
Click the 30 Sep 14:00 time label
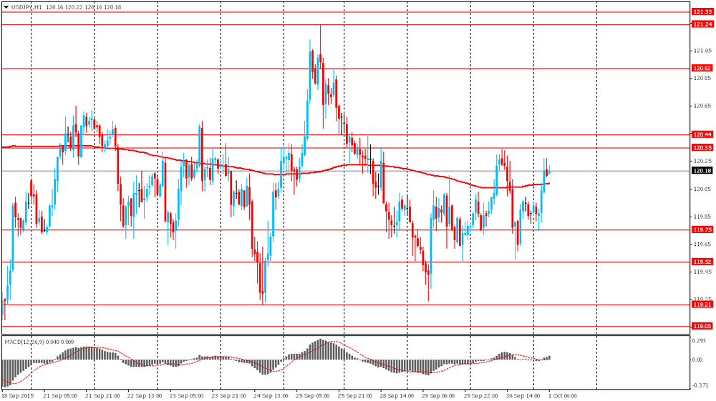tap(523, 395)
